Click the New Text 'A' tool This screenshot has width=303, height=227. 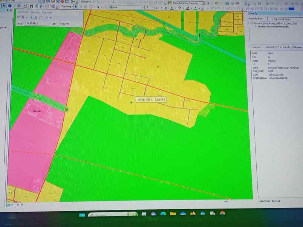pyautogui.click(x=98, y=7)
